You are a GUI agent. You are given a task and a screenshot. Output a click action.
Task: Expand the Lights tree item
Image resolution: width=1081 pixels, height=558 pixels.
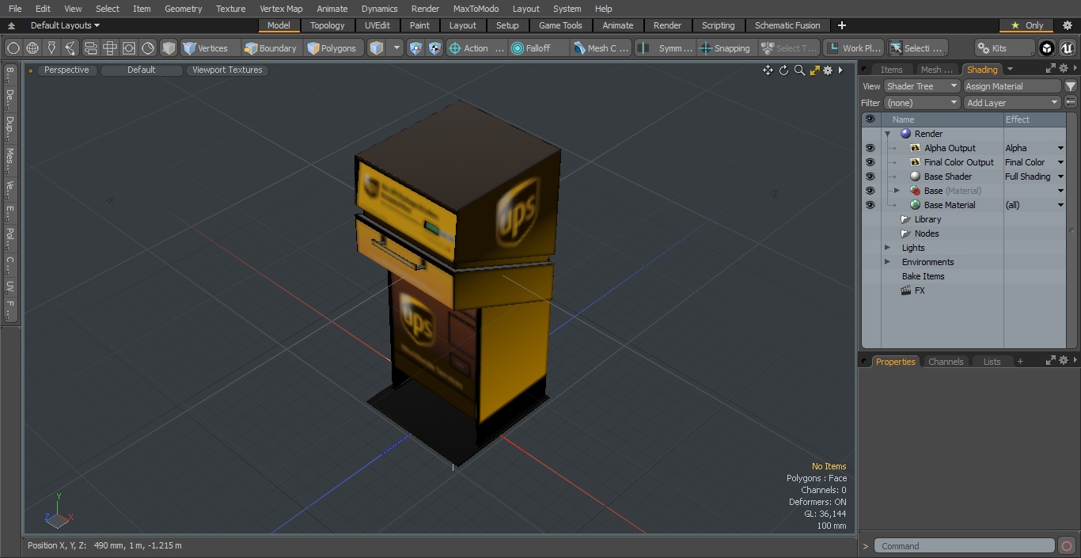[887, 248]
